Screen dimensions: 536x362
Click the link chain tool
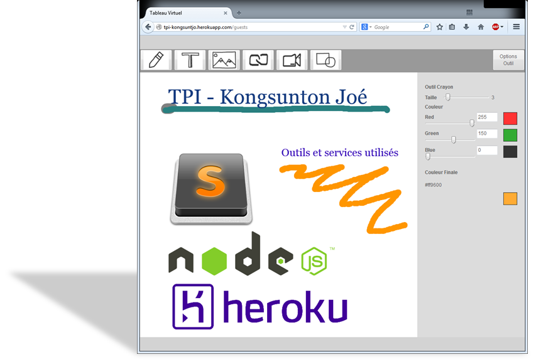pos(258,60)
